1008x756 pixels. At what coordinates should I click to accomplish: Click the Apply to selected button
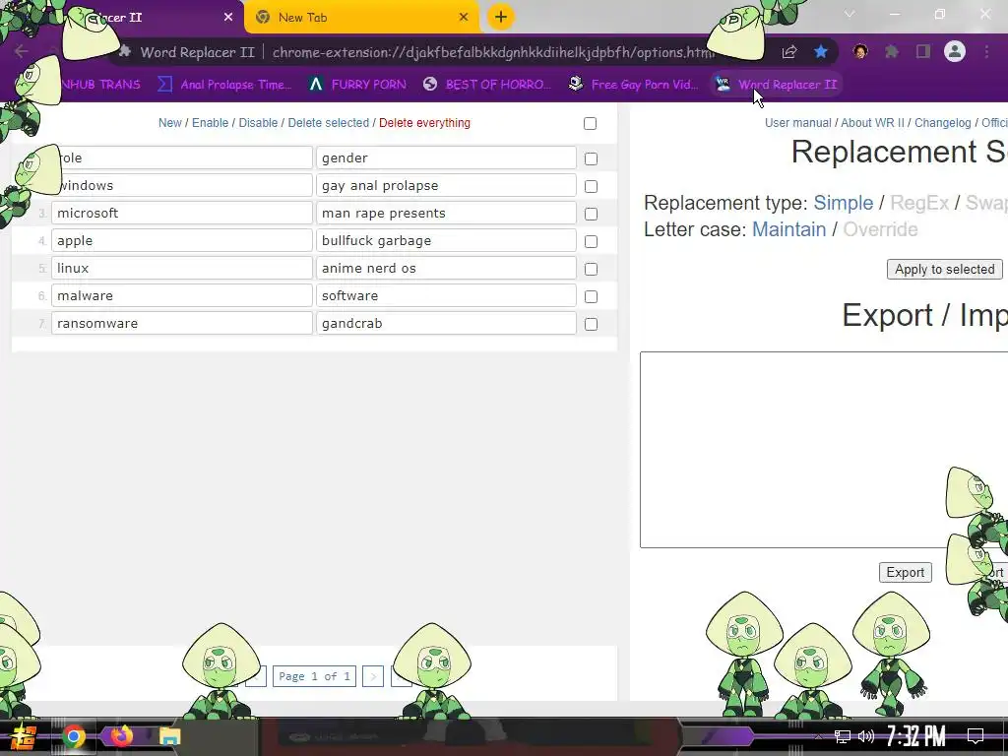click(944, 270)
